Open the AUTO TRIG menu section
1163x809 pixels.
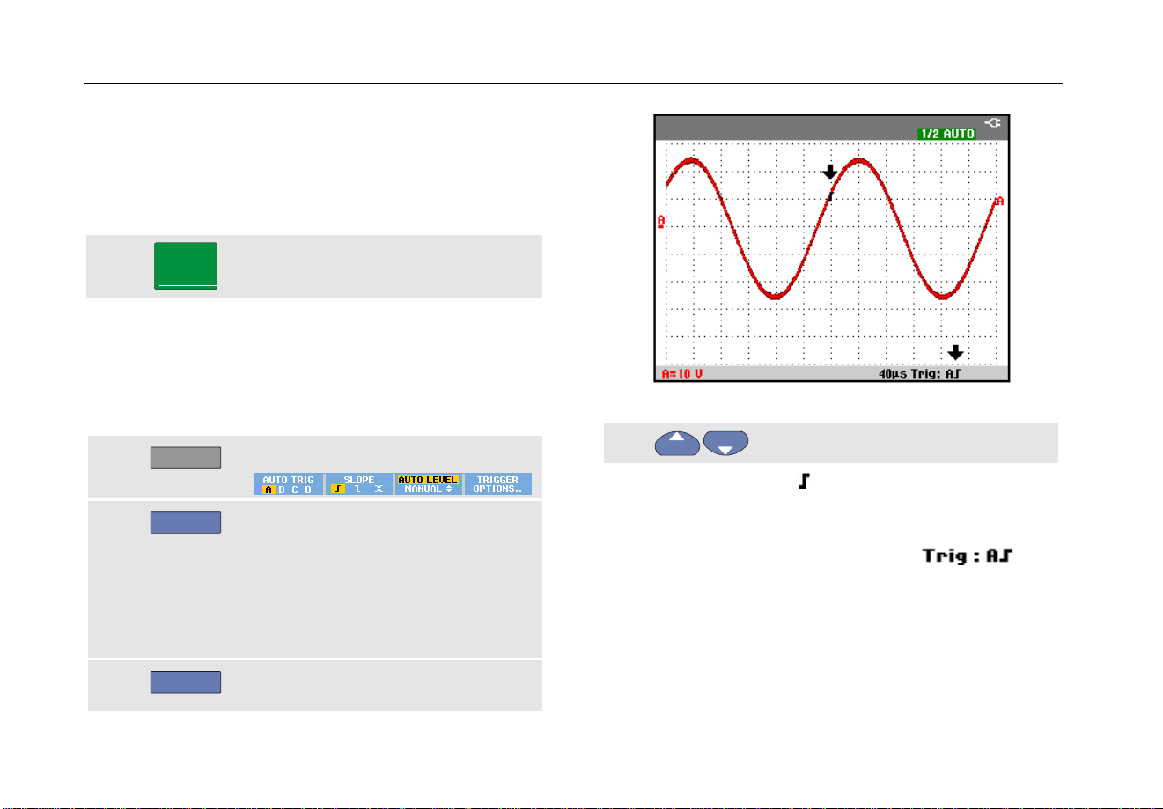coord(289,480)
